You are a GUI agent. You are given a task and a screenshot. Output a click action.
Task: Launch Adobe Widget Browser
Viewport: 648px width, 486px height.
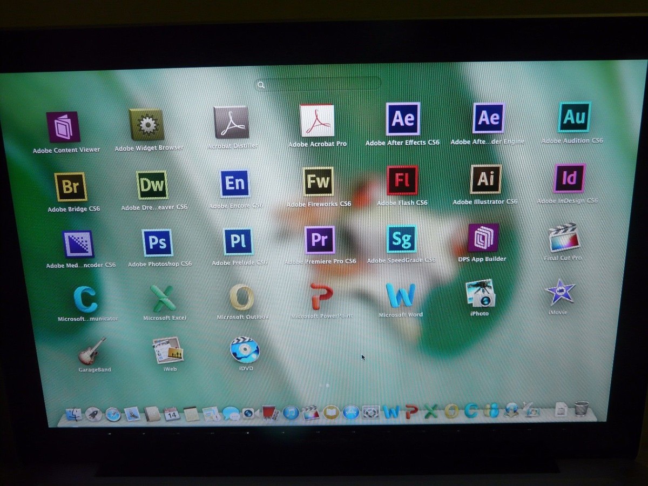tap(146, 125)
